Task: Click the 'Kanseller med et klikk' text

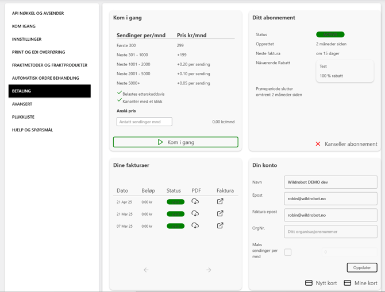Action: click(x=143, y=102)
